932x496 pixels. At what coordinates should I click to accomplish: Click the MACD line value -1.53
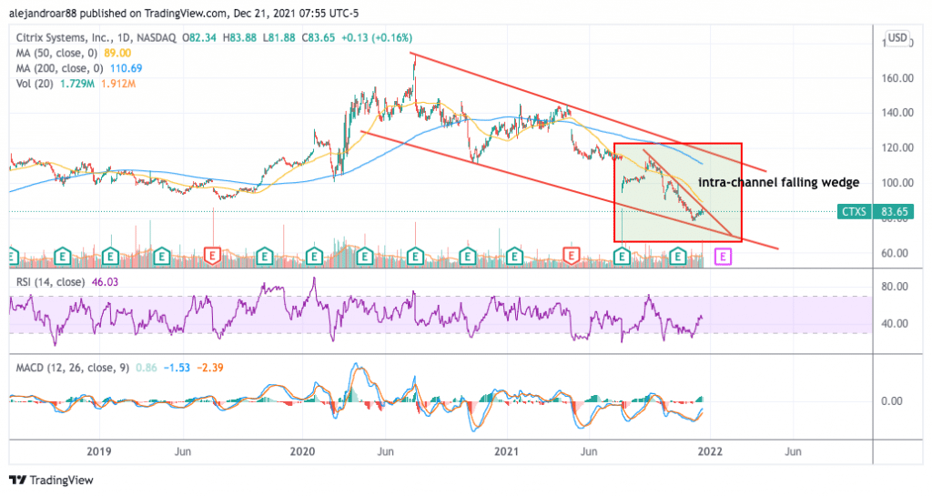coord(177,369)
